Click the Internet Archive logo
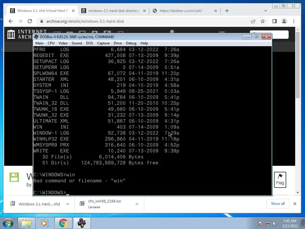This screenshot has height=229, width=305. point(19,34)
